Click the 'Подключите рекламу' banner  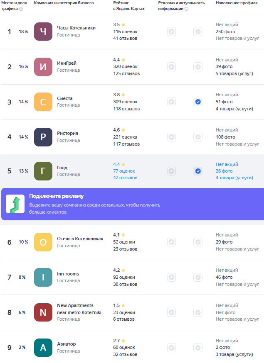tap(133, 204)
